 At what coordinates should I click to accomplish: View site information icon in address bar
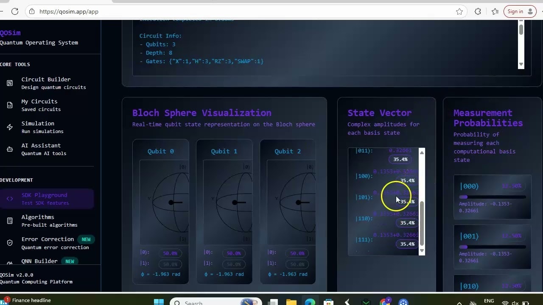31,11
